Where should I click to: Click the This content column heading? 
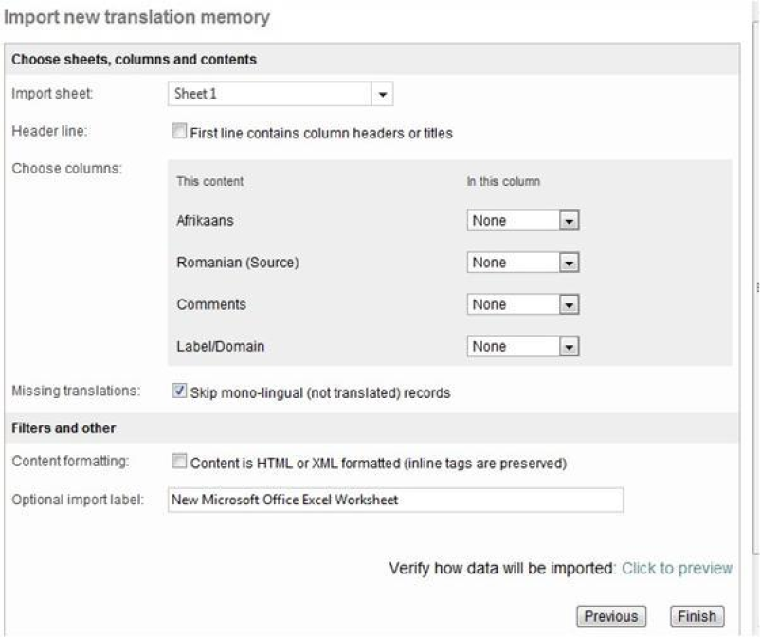[210, 181]
